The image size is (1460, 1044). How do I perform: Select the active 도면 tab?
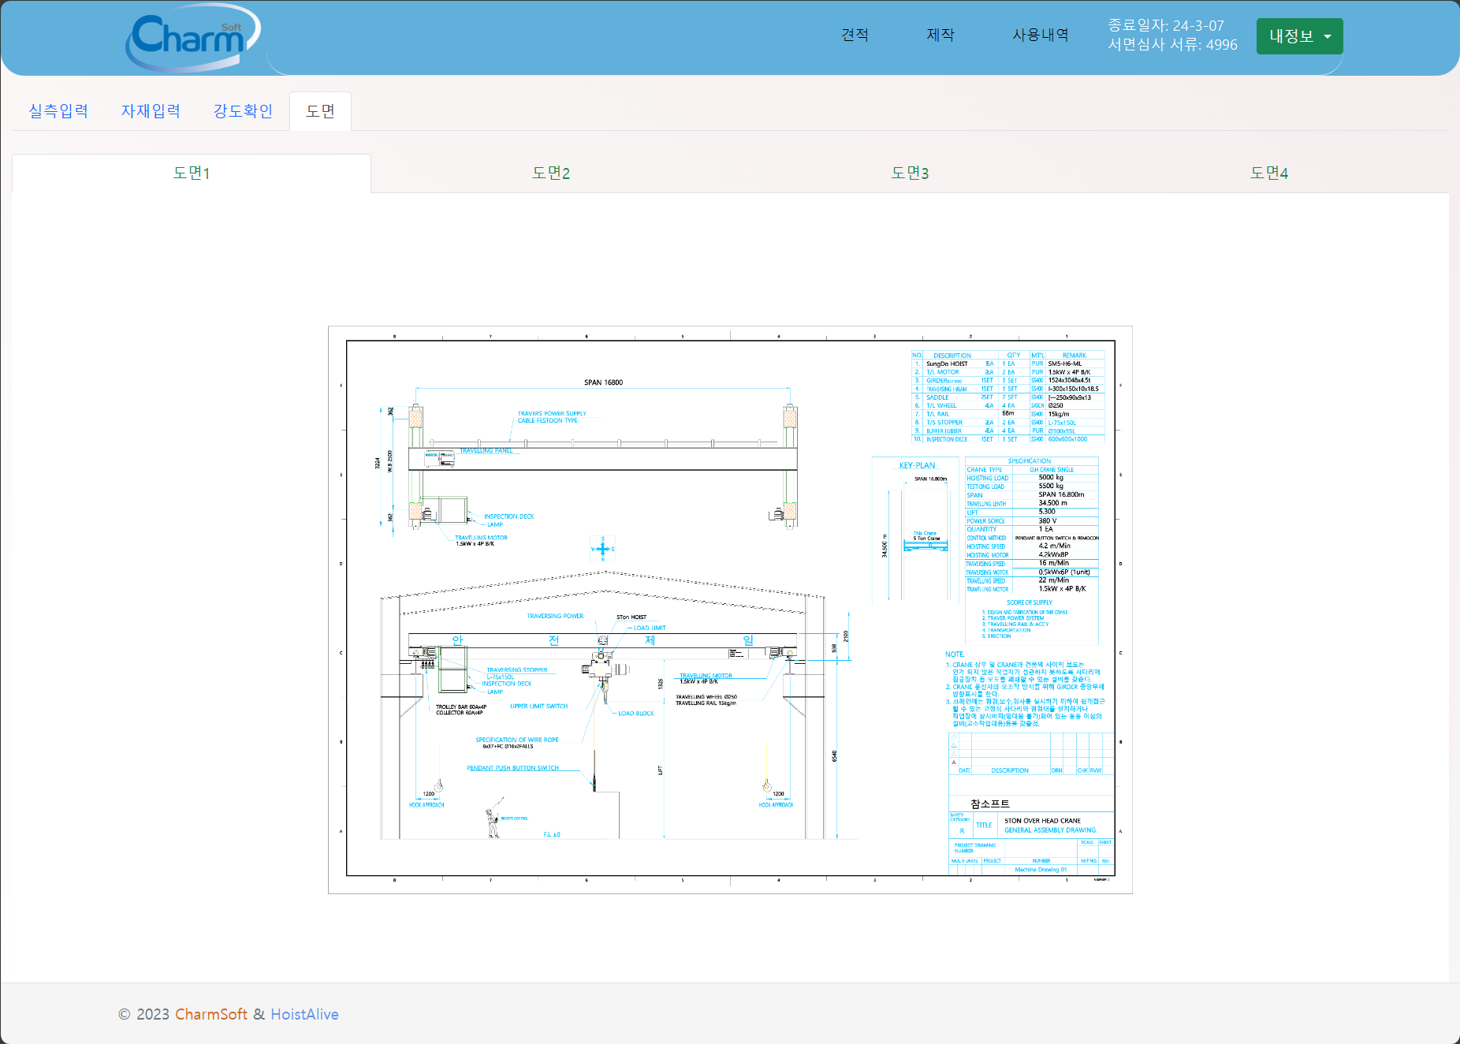[320, 111]
